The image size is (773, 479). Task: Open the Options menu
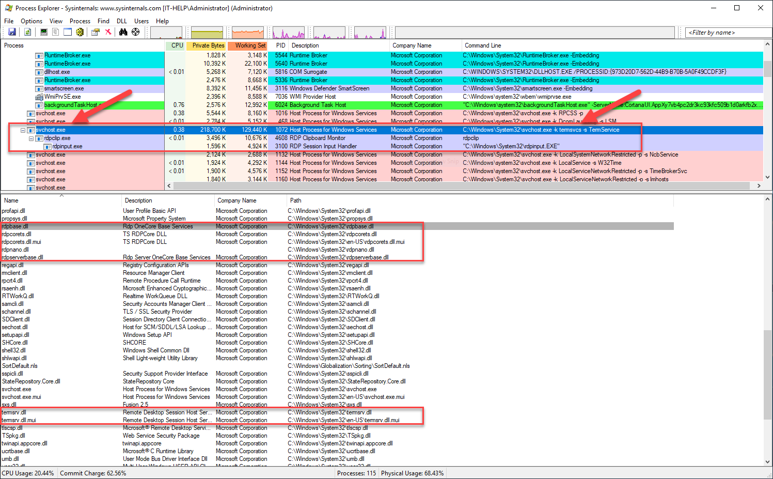click(31, 21)
